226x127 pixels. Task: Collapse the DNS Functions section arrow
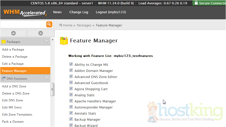(x=47, y=78)
